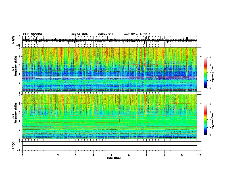Viewport: 225px width, 174px height.
Task: Click the ch.1 spectrogram plot area
Action: (x=110, y=69)
